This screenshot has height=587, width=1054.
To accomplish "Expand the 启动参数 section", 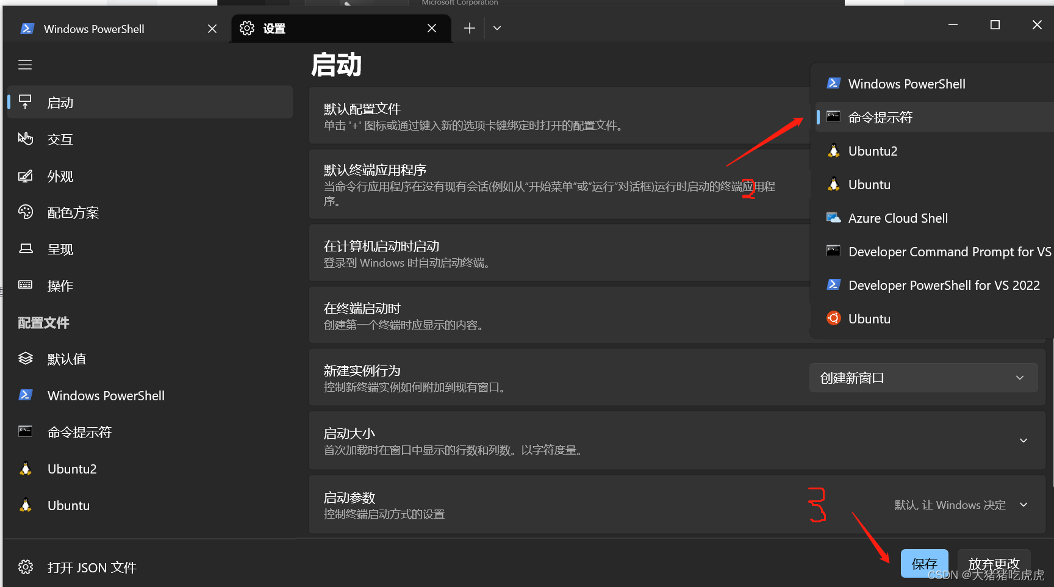I will 1024,505.
